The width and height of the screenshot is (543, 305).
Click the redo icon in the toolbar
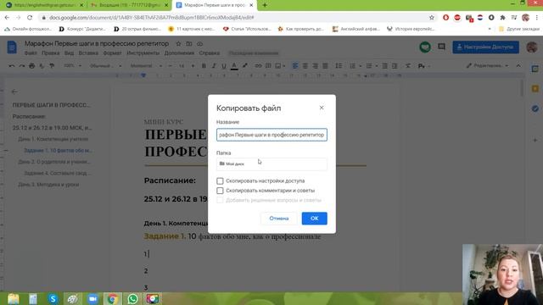tap(22, 66)
